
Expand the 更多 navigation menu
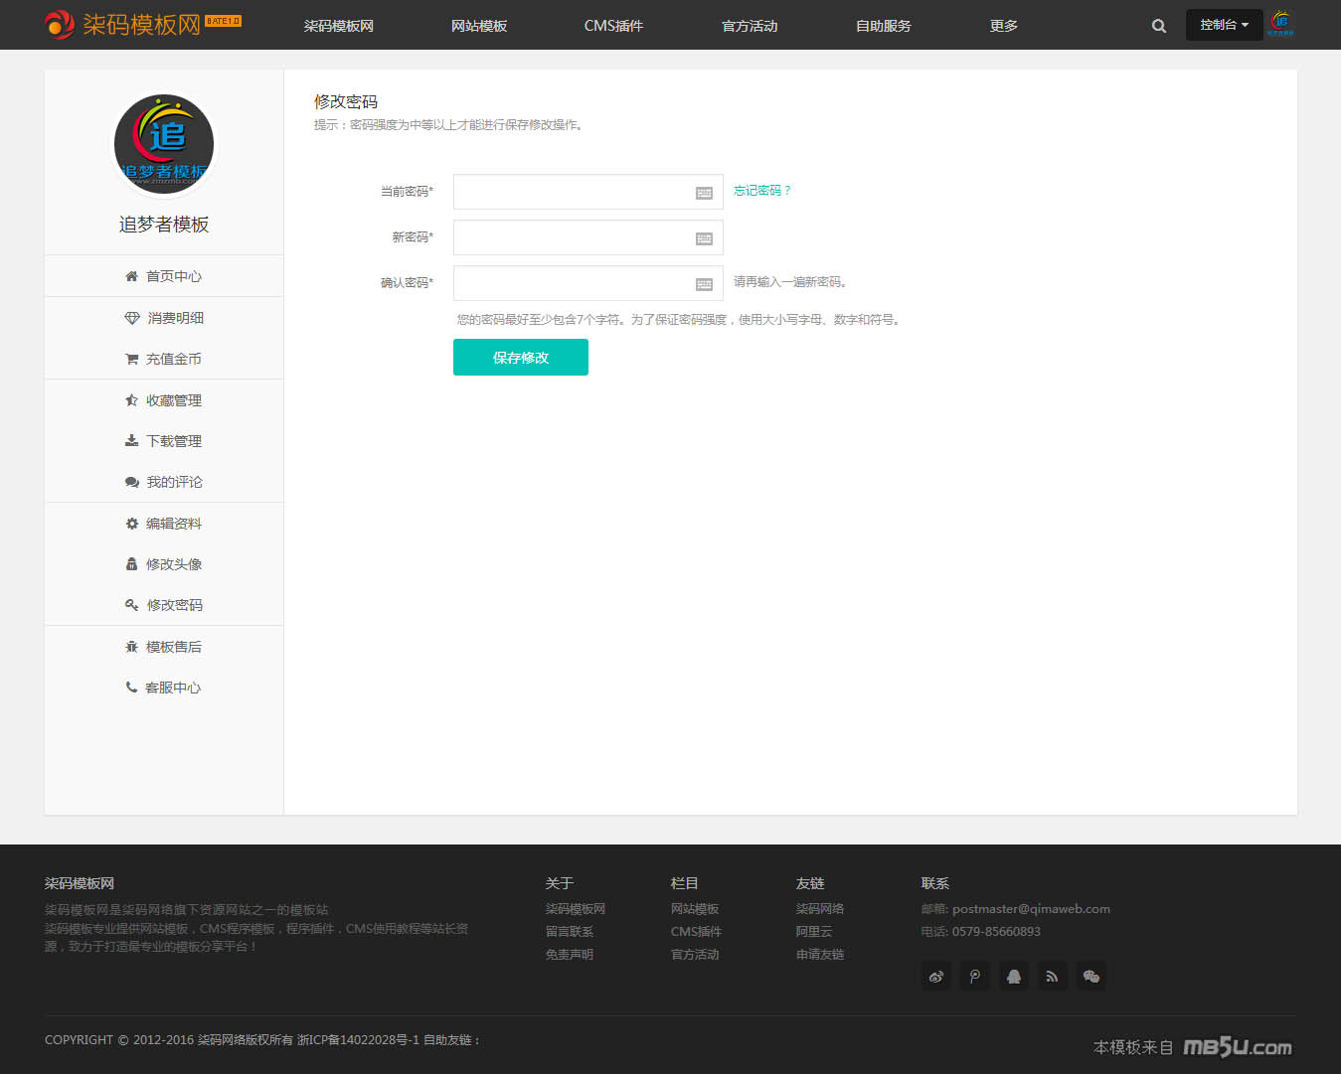pyautogui.click(x=1003, y=26)
